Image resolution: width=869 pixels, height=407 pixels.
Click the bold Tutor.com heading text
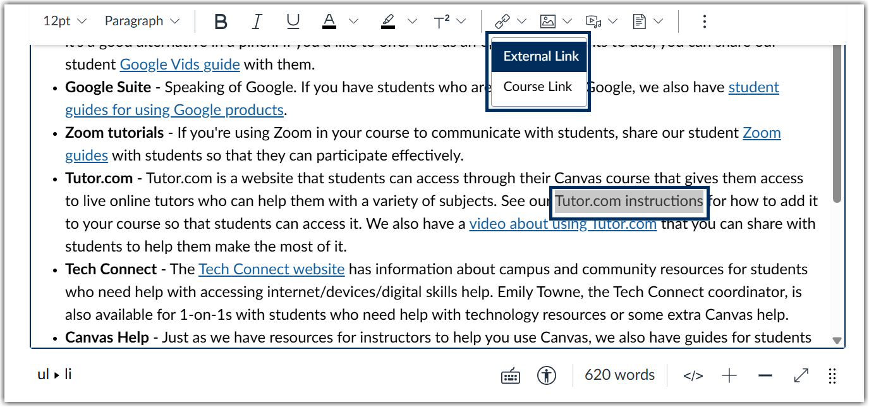pos(99,178)
